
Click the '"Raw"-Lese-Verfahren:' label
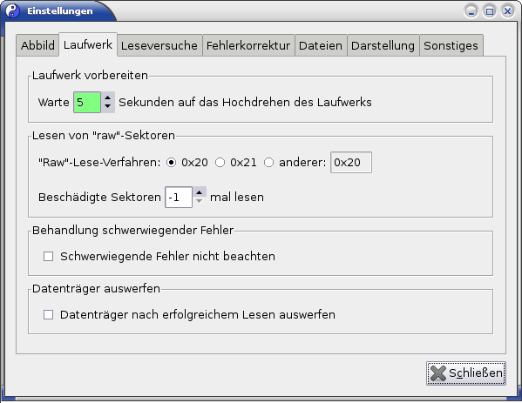pos(99,163)
